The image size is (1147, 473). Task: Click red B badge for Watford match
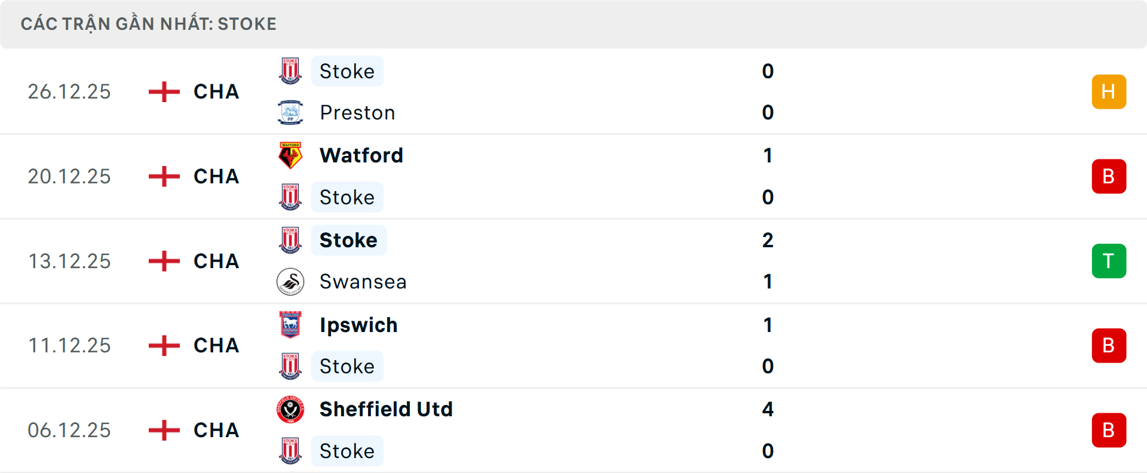pos(1109,176)
